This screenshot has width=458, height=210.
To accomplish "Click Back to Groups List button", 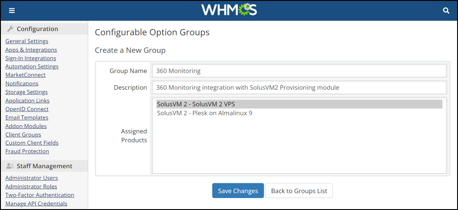I will click(299, 191).
